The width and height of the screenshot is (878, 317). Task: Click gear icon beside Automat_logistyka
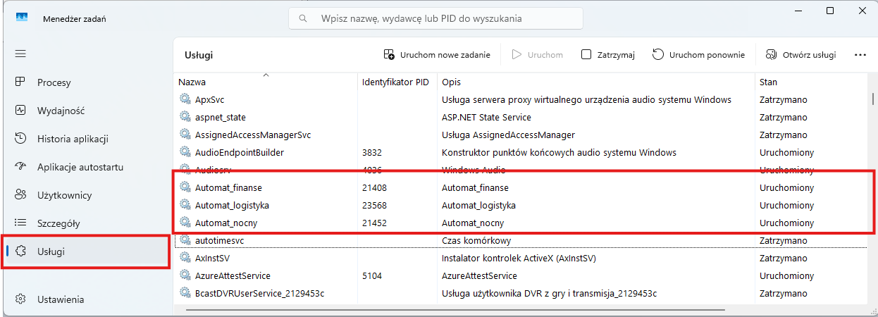[x=185, y=205]
